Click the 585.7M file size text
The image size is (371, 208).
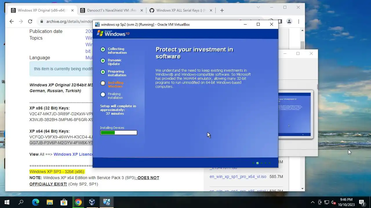276,177
